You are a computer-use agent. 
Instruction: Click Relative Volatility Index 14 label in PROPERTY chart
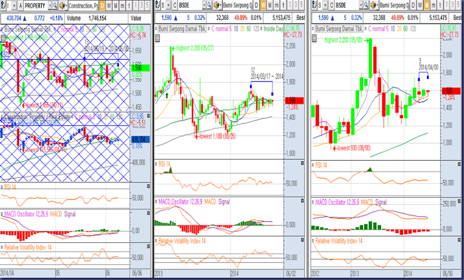pyautogui.click(x=28, y=247)
